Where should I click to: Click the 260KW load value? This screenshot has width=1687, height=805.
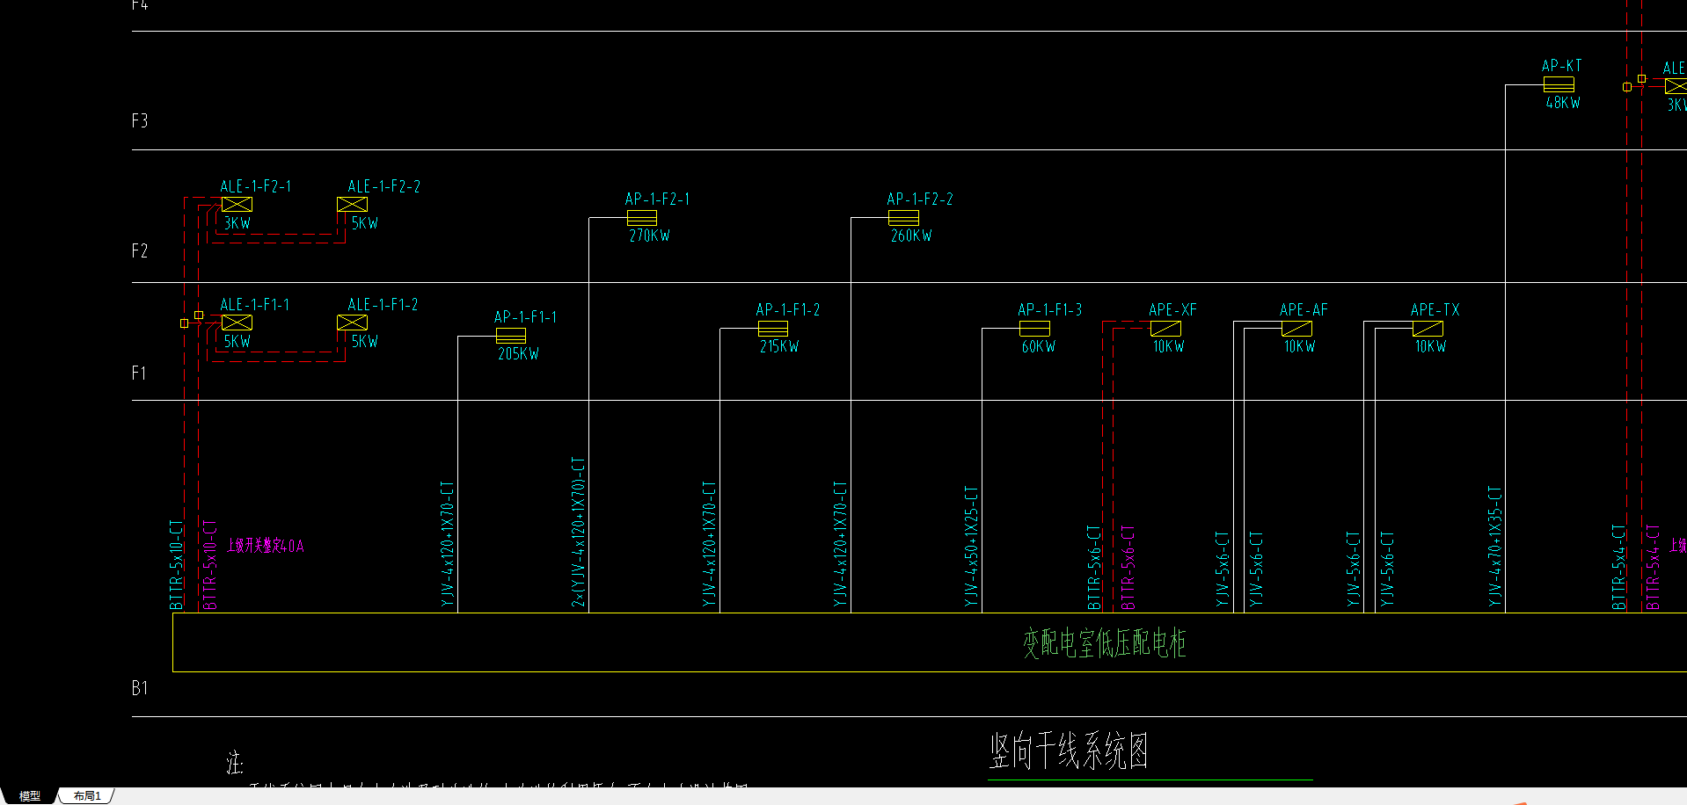point(911,236)
